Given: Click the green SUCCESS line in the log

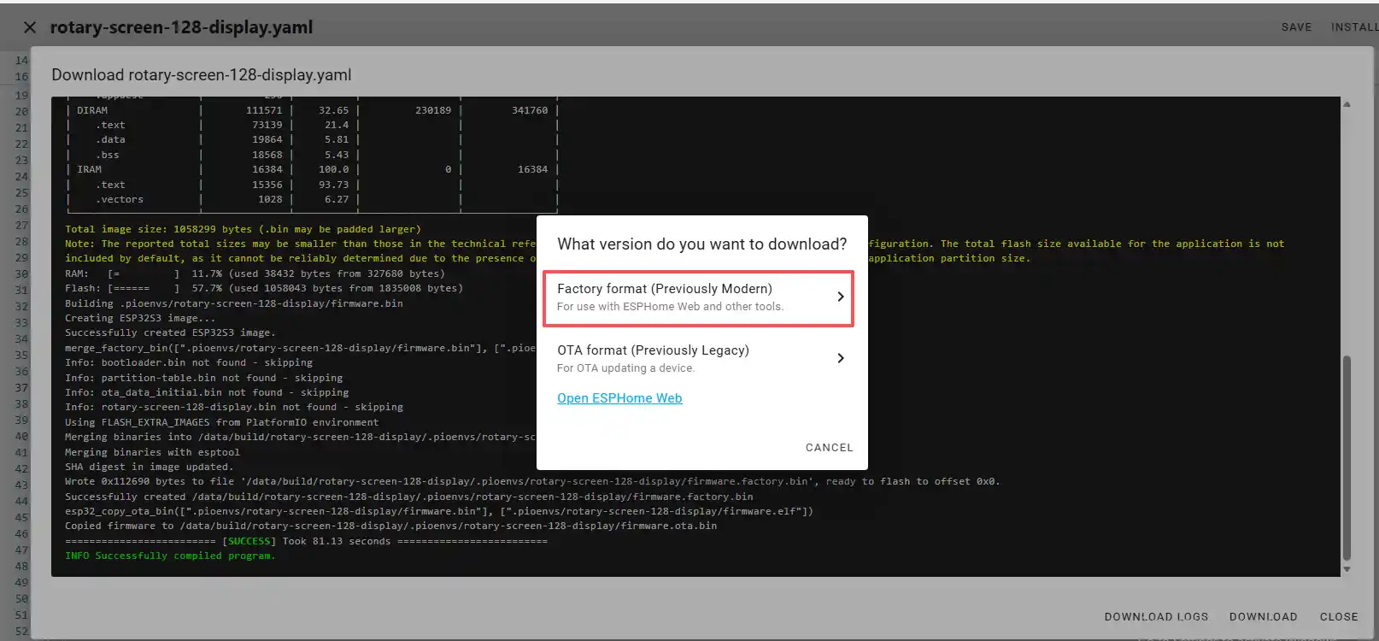Looking at the screenshot, I should pyautogui.click(x=306, y=541).
